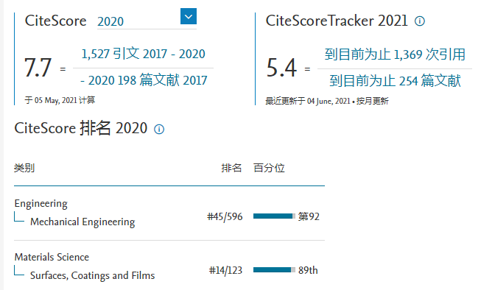Image resolution: width=481 pixels, height=290 pixels.
Task: Click the 7.7 CiteScore value
Action: click(x=38, y=68)
